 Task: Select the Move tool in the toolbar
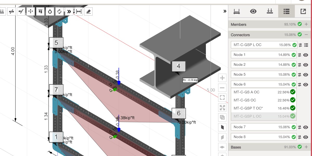pos(30,11)
